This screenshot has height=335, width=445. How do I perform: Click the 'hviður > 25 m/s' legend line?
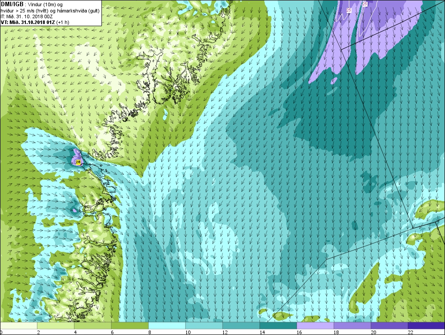pos(50,11)
